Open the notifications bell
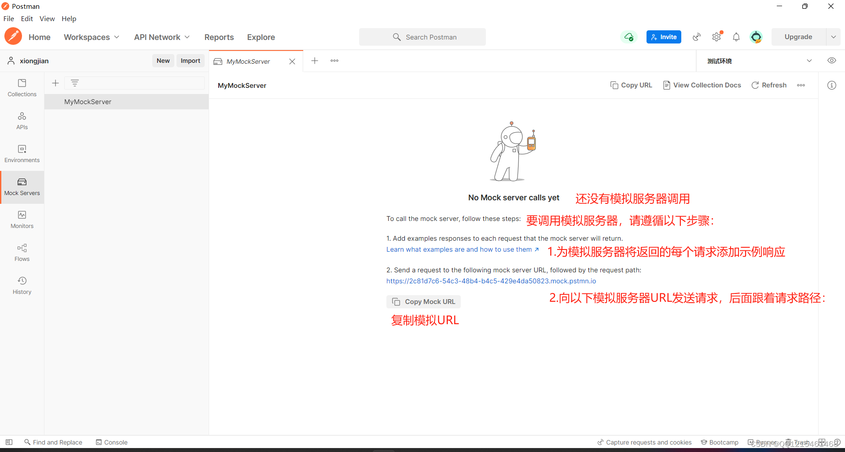 coord(736,37)
